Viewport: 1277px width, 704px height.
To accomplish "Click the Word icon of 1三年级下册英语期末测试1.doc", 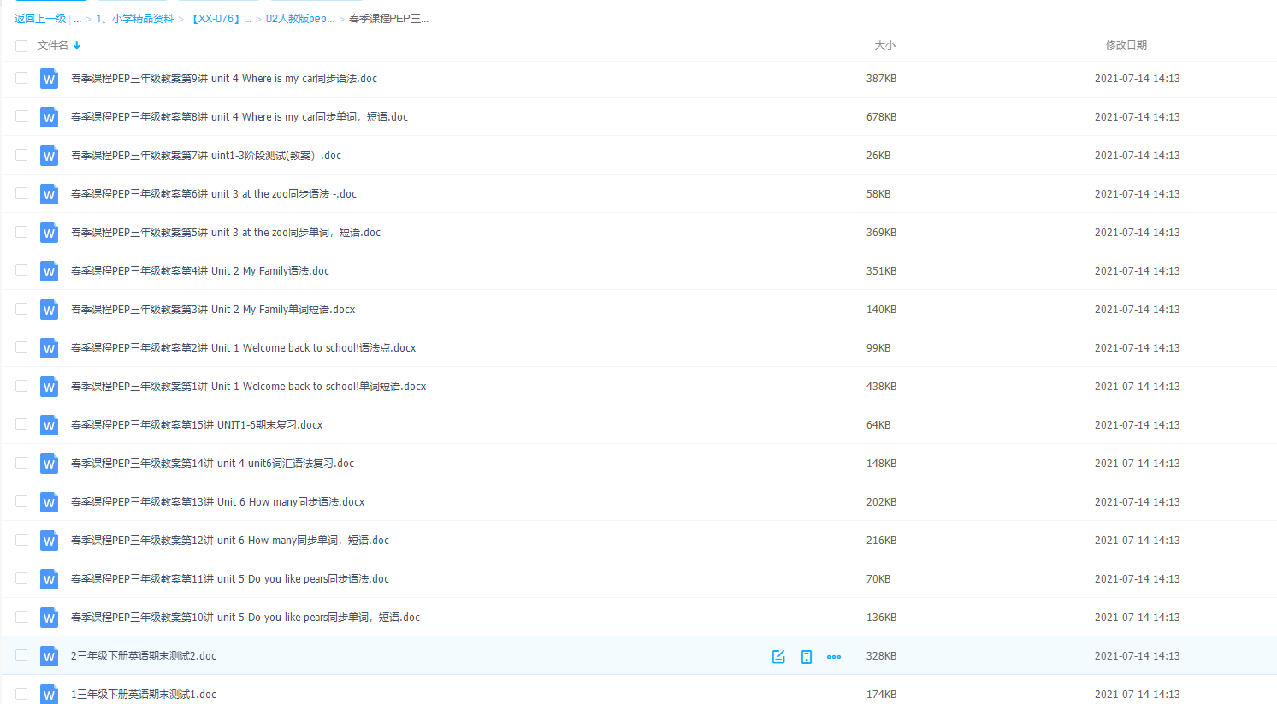I will tap(49, 694).
